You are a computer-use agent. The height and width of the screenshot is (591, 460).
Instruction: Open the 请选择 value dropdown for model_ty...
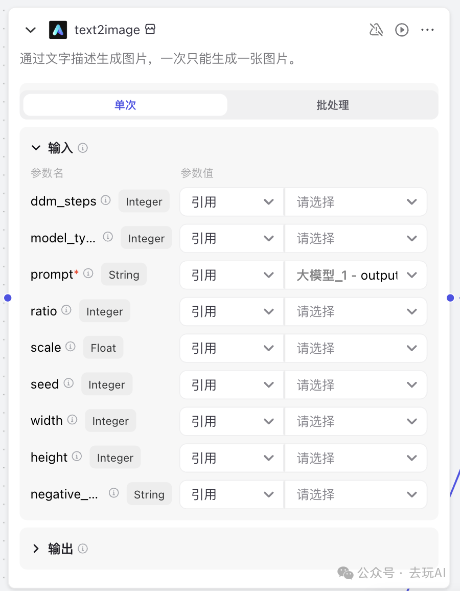pos(356,239)
